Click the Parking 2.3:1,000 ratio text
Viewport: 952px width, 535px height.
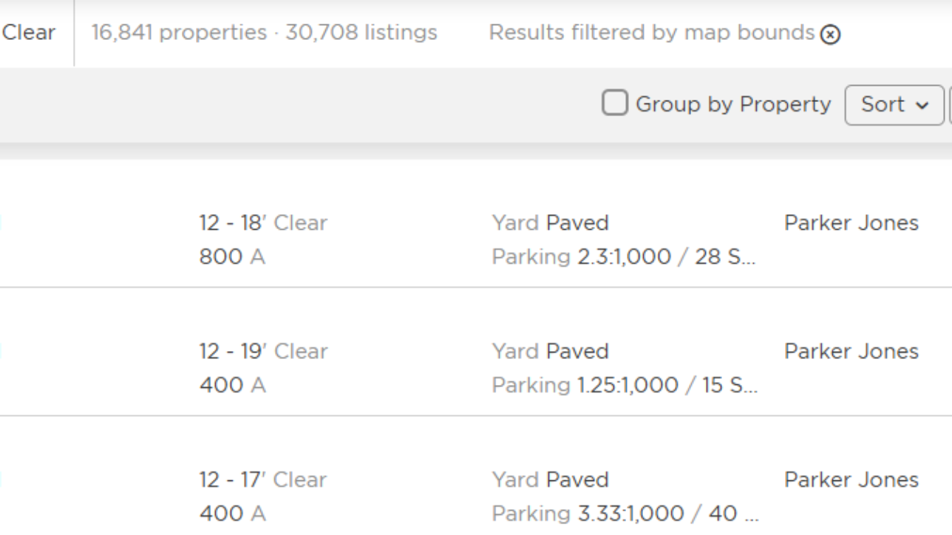624,256
